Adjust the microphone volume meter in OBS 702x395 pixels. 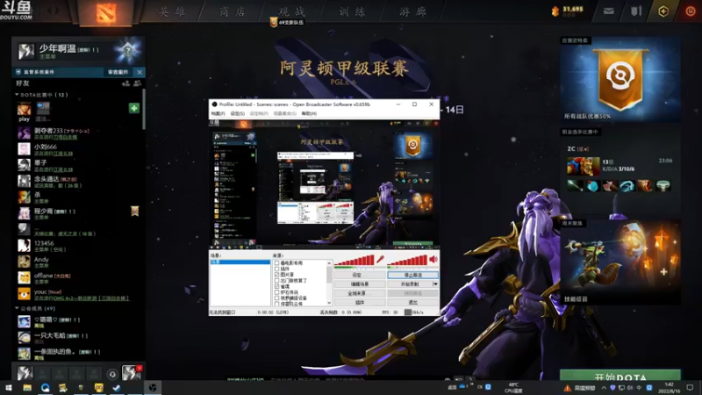(x=355, y=260)
